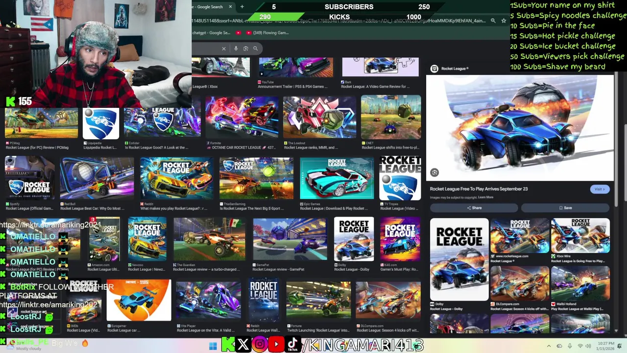Open Reddit What makes you play thumbnail
627x353 pixels.
pos(176,178)
